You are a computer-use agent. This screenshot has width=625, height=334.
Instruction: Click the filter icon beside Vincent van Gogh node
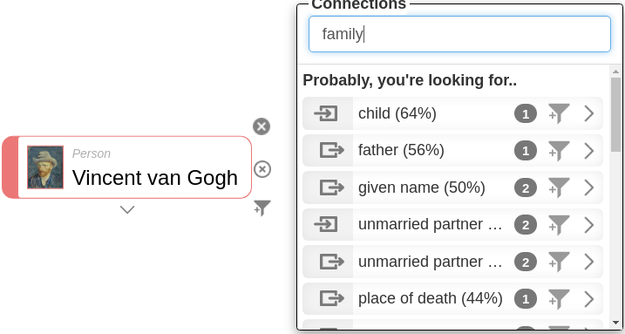click(262, 208)
